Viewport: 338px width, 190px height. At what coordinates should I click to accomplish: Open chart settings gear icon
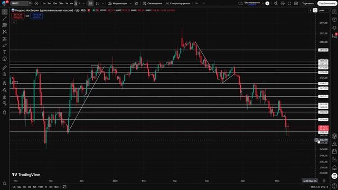[x=283, y=4]
